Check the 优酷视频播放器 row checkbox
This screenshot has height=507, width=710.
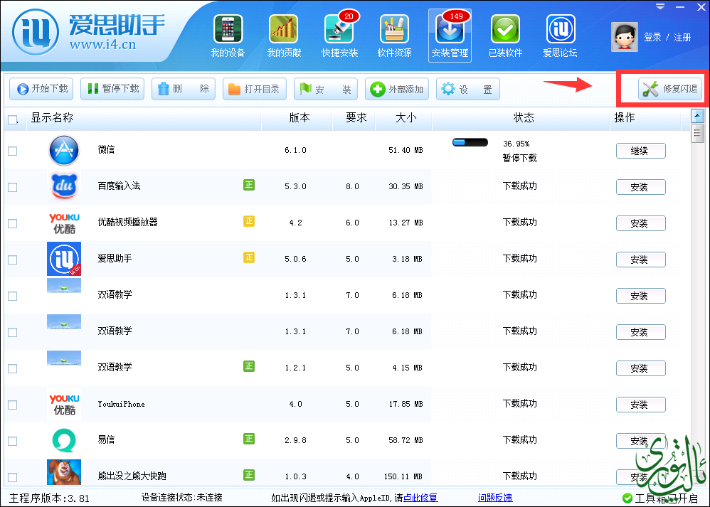coord(13,223)
